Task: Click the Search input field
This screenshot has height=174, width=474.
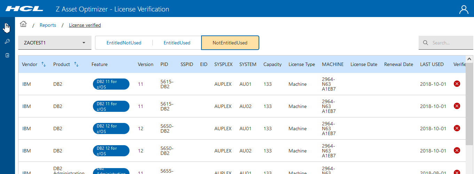Action: coord(449,43)
